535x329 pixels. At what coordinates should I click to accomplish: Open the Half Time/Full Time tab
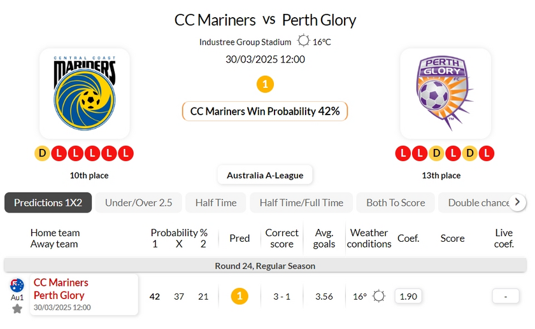301,202
